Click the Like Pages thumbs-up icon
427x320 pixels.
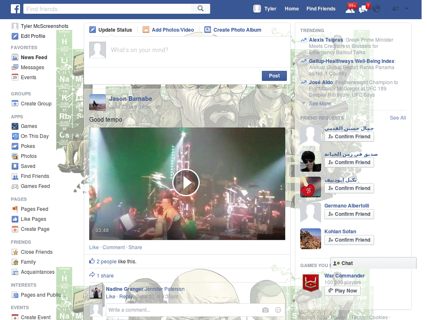(x=15, y=219)
